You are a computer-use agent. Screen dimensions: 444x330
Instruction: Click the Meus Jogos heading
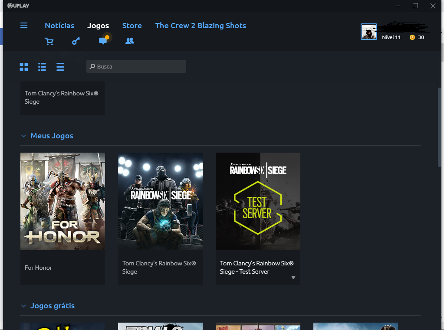coord(52,136)
